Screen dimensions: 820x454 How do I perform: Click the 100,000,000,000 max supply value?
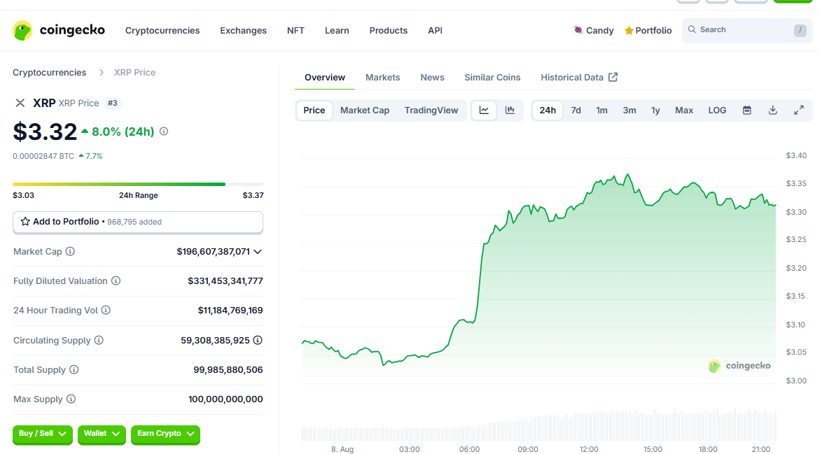pos(225,399)
